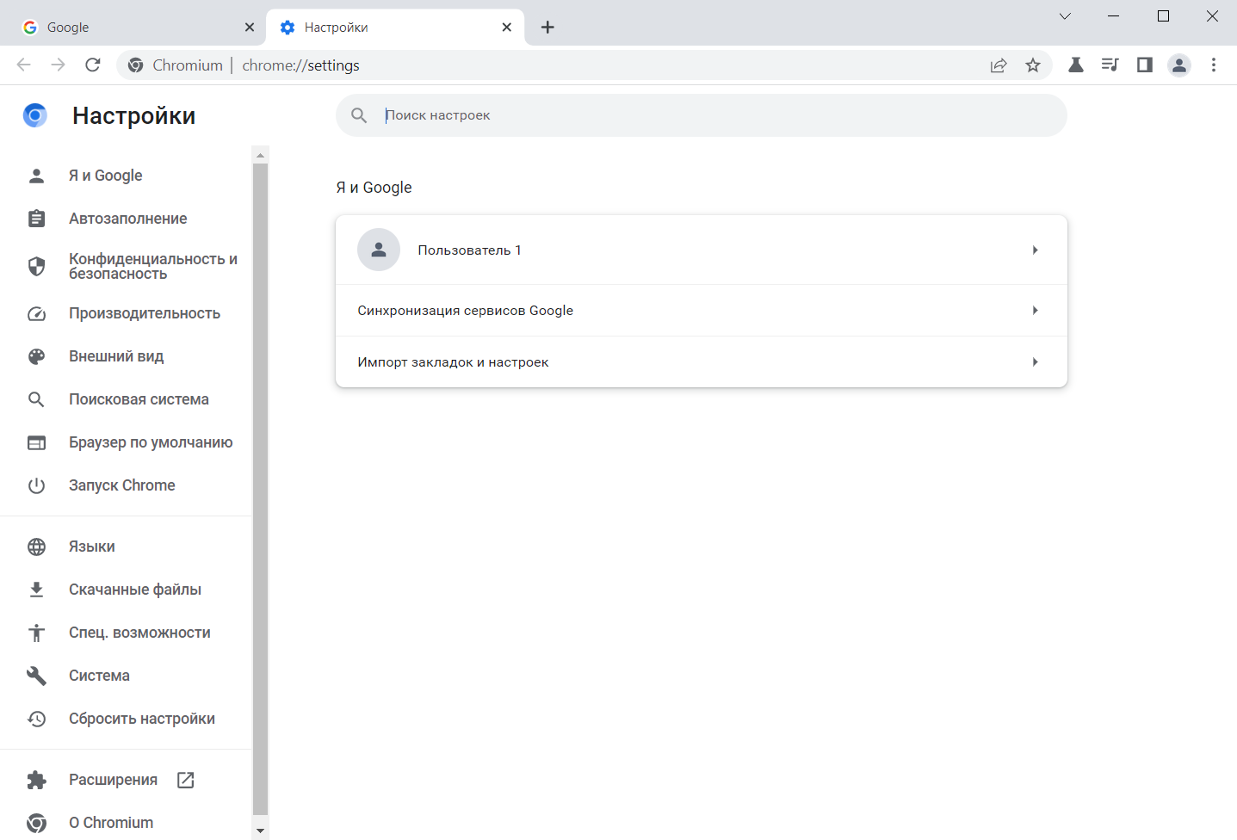Share this page via the share icon
1237x840 pixels.
coord(999,65)
